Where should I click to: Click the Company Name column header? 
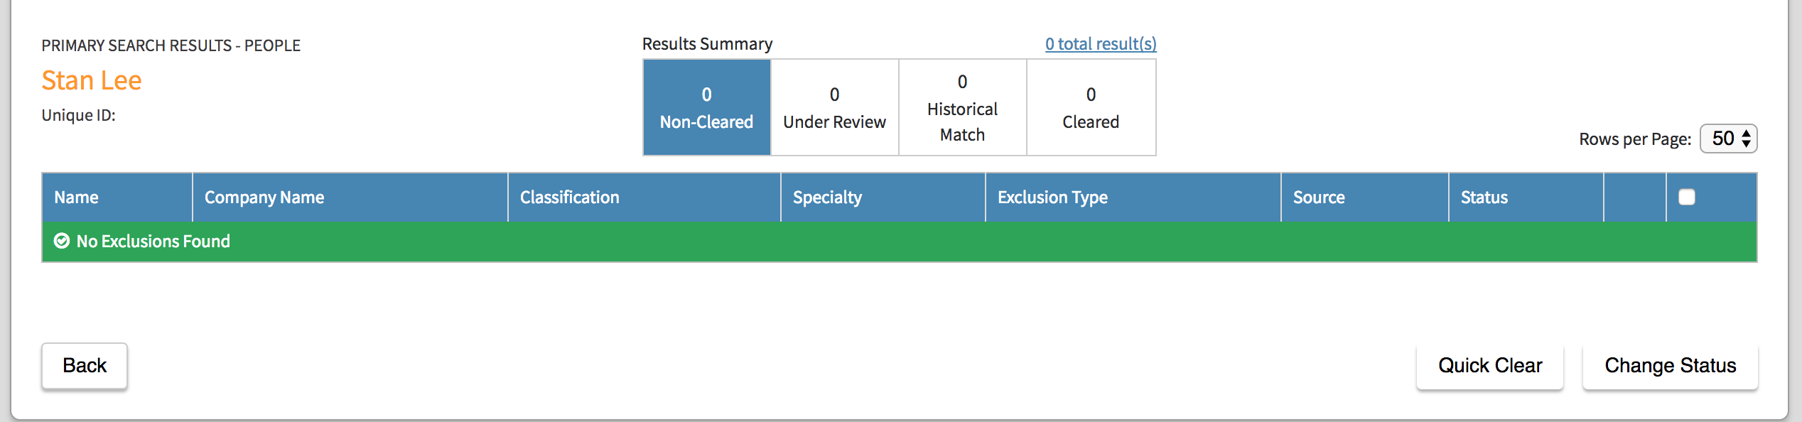click(264, 198)
